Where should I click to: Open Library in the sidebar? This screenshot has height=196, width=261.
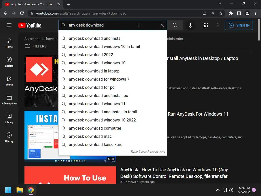click(9, 118)
